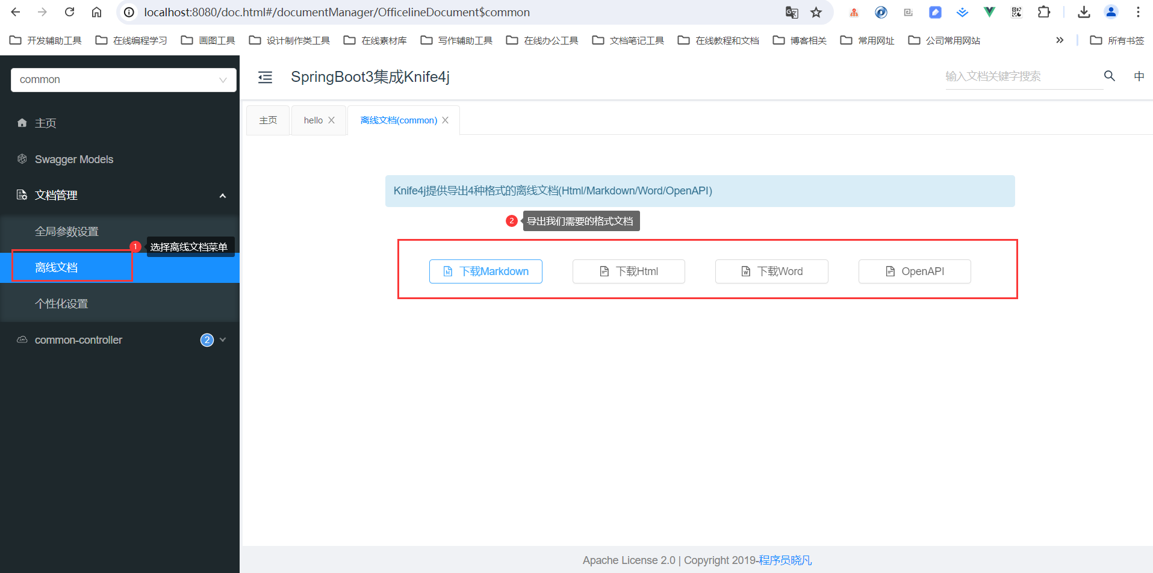Open the 公司常用网站 bookmark folder
Image resolution: width=1153 pixels, height=573 pixels.
tap(944, 40)
